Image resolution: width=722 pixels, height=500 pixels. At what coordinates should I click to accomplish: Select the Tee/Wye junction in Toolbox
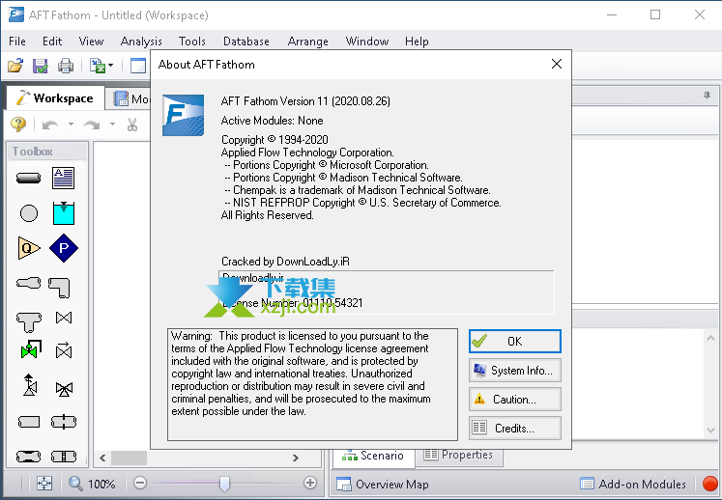click(29, 322)
